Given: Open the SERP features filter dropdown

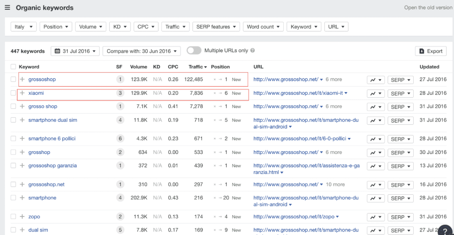Looking at the screenshot, I should [x=216, y=26].
